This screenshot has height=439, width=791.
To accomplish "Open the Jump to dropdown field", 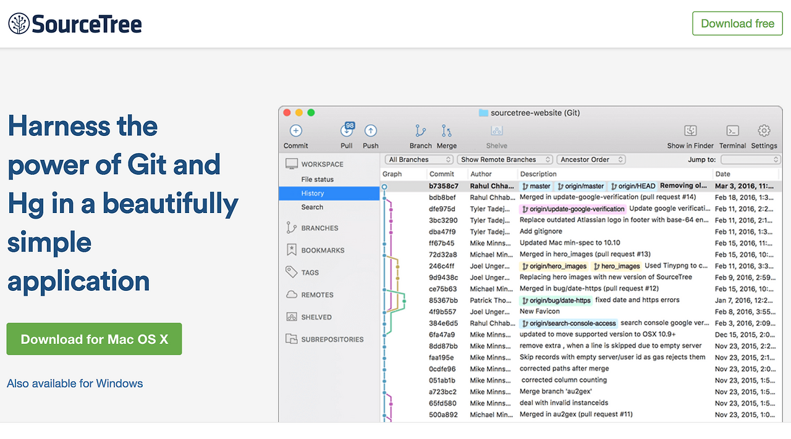I will tap(750, 159).
